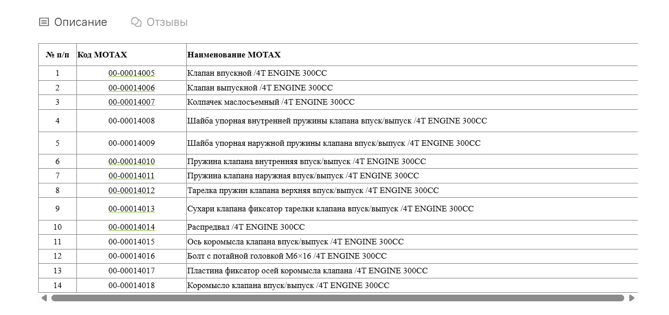The height and width of the screenshot is (315, 669).
Task: Click row number 1 cell
Action: pyautogui.click(x=58, y=73)
